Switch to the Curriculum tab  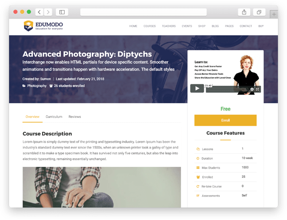coord(54,116)
